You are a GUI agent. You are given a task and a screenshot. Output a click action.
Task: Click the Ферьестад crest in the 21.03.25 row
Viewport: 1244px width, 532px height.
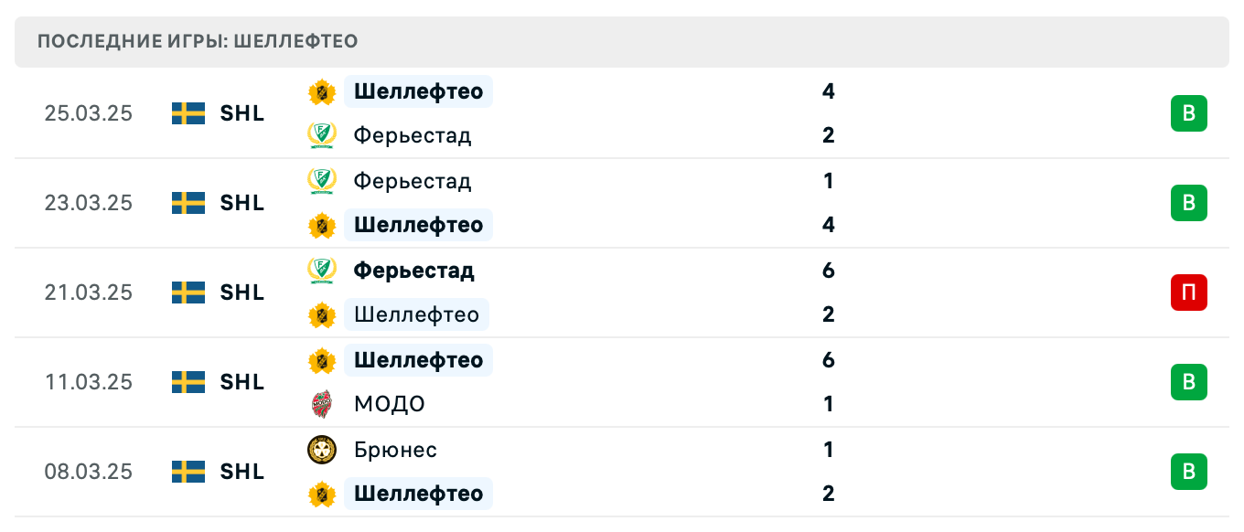(322, 271)
